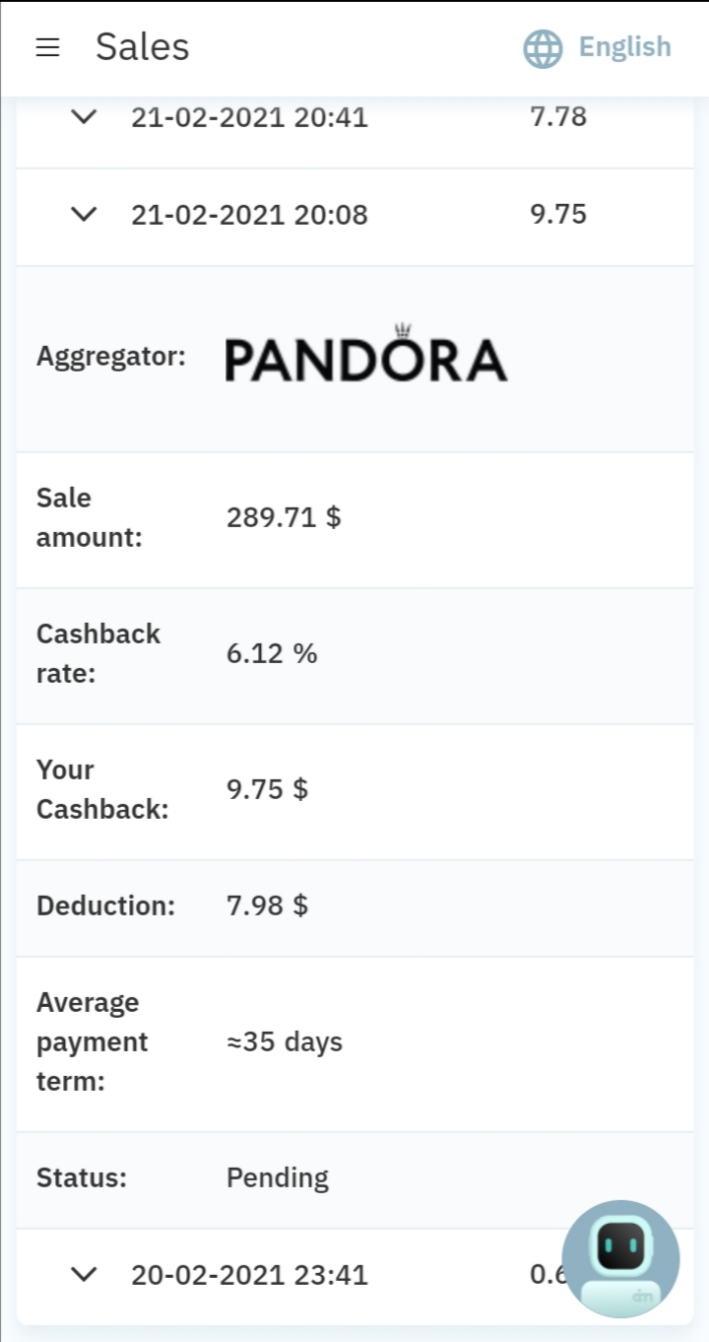This screenshot has width=709, height=1342.
Task: Select the 20-02-2021 23:41 sale date
Action: tap(249, 1274)
